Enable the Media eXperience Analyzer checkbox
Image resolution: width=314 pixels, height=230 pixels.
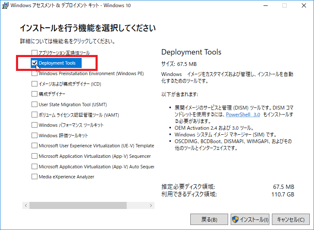pyautogui.click(x=35, y=177)
